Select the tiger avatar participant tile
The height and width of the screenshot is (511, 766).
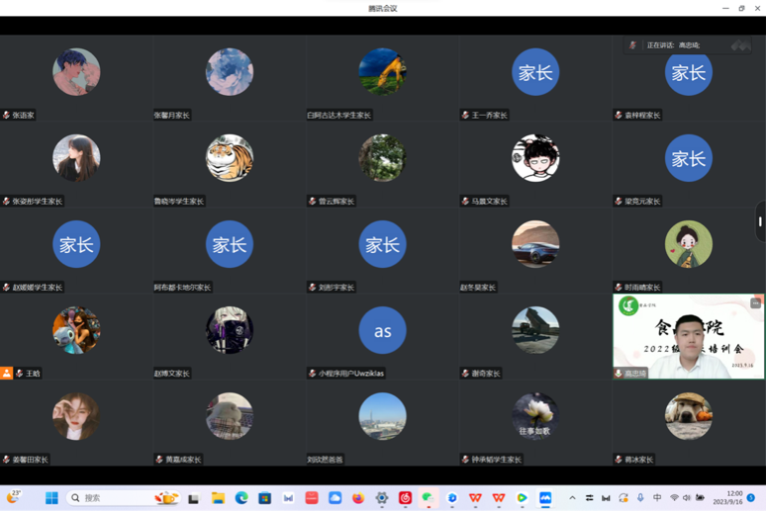pyautogui.click(x=229, y=158)
